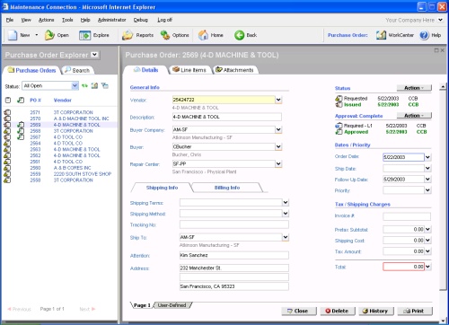Expand the Vendor dropdown arrow

[278, 100]
